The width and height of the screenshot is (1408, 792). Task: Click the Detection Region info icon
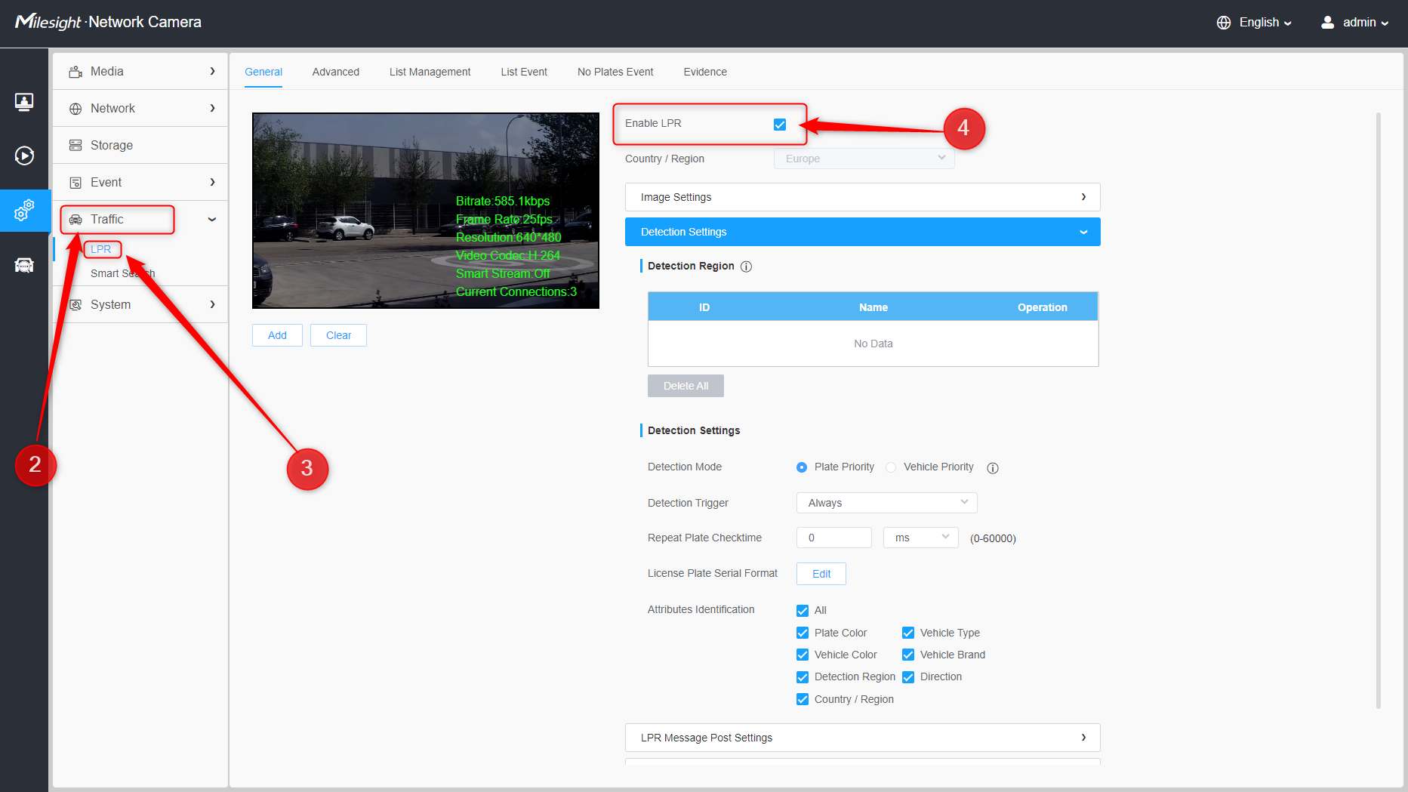pyautogui.click(x=746, y=267)
